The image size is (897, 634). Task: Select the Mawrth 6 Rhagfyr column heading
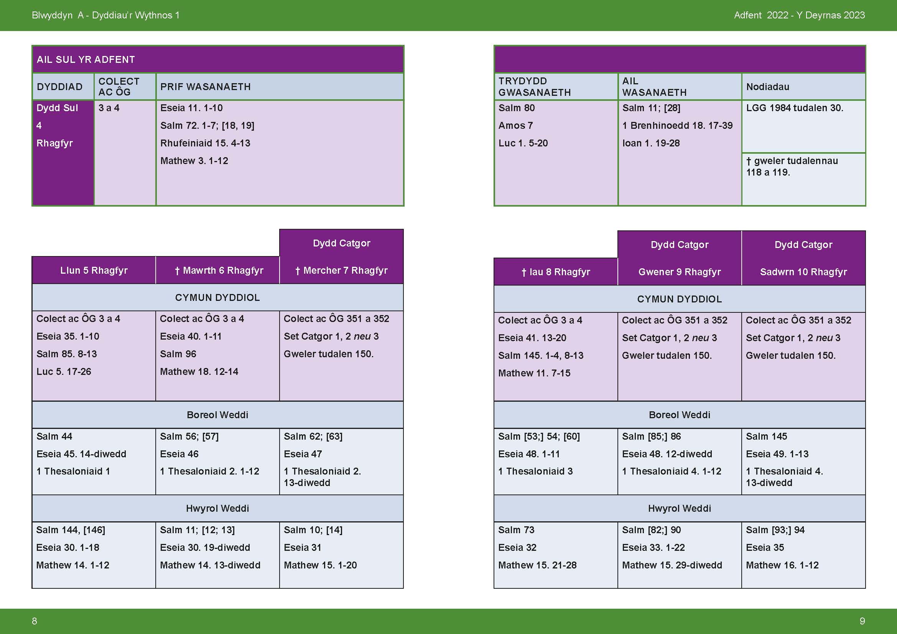click(219, 270)
